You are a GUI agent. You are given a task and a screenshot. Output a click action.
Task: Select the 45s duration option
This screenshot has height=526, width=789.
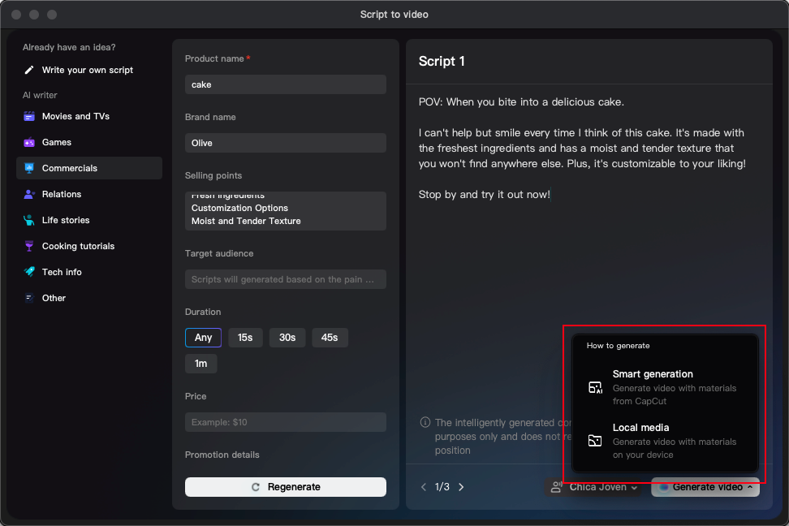(x=330, y=338)
